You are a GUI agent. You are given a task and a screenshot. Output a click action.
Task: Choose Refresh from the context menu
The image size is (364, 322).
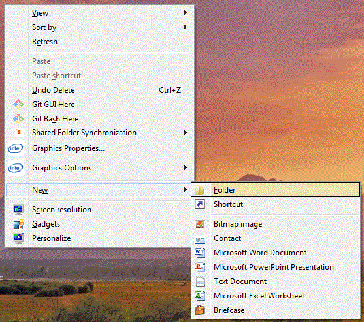(x=99, y=42)
